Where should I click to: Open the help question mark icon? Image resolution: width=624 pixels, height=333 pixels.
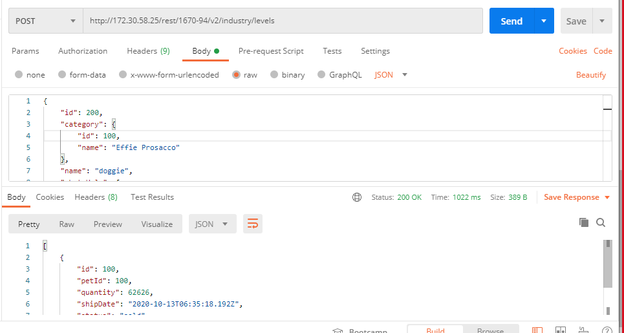point(607,330)
